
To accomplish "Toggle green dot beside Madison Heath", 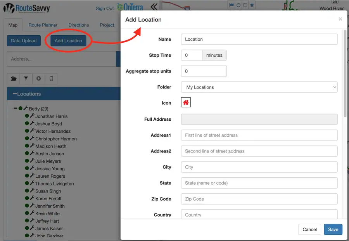I will click(x=27, y=146).
